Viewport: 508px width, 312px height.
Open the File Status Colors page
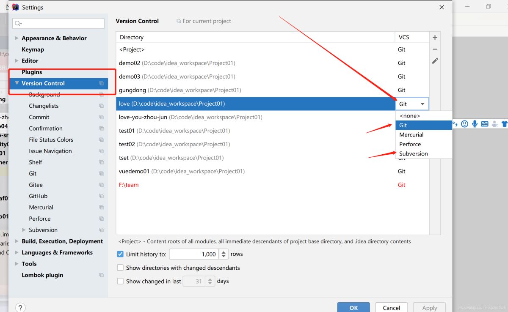pyautogui.click(x=51, y=140)
